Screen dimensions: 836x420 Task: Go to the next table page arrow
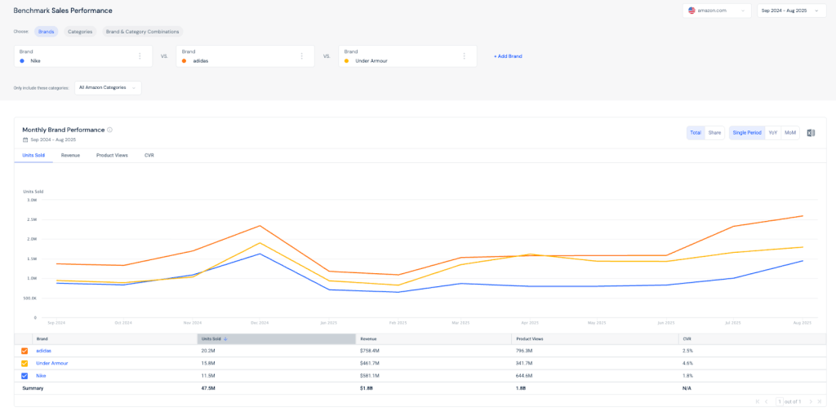[x=810, y=401]
